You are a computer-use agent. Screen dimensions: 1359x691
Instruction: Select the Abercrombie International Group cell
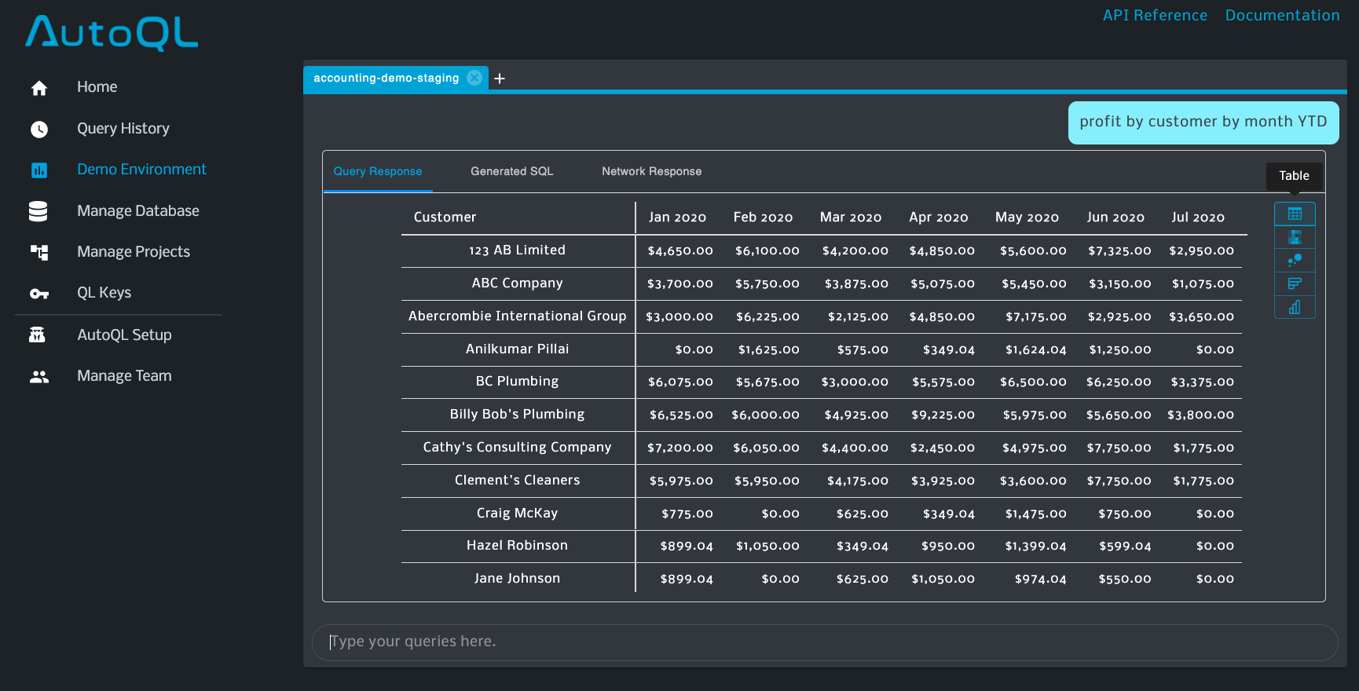[517, 316]
